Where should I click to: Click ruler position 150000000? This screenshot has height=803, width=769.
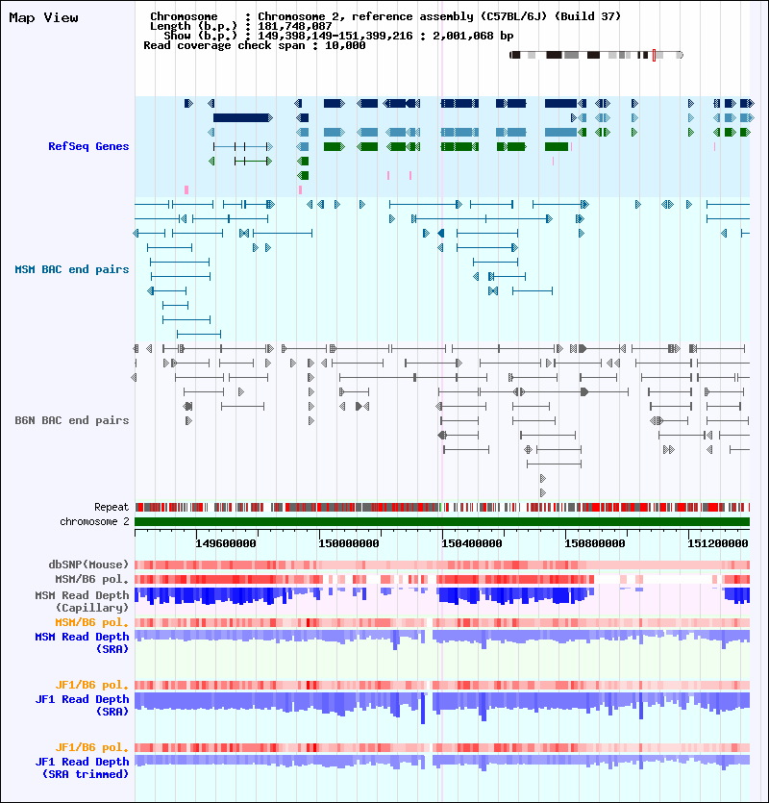349,543
